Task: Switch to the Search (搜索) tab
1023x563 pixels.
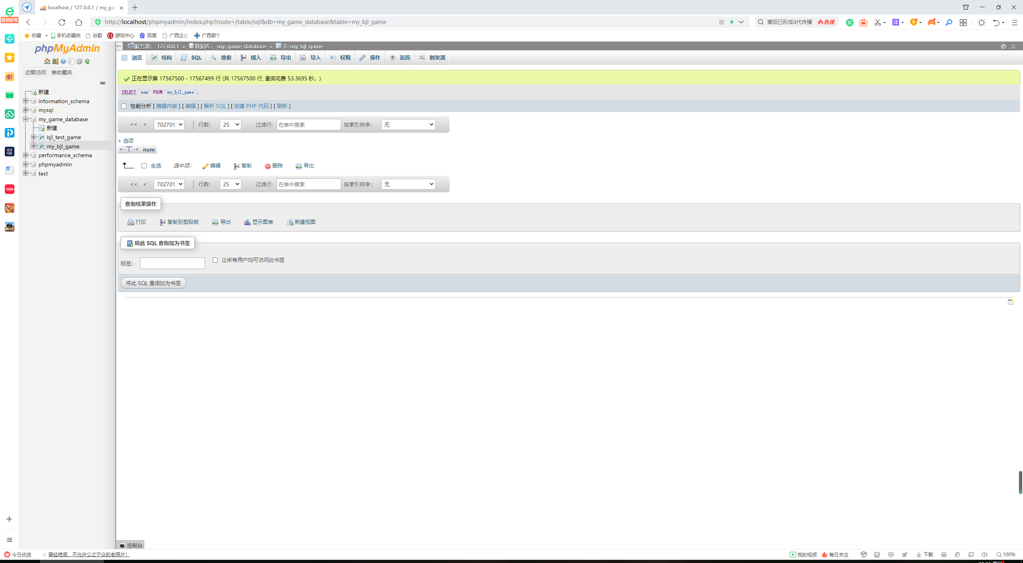Action: 221,58
